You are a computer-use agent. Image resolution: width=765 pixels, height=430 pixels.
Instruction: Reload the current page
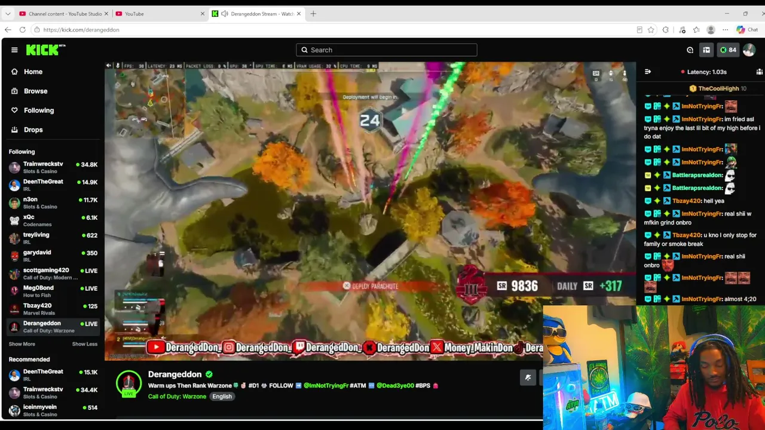22,30
